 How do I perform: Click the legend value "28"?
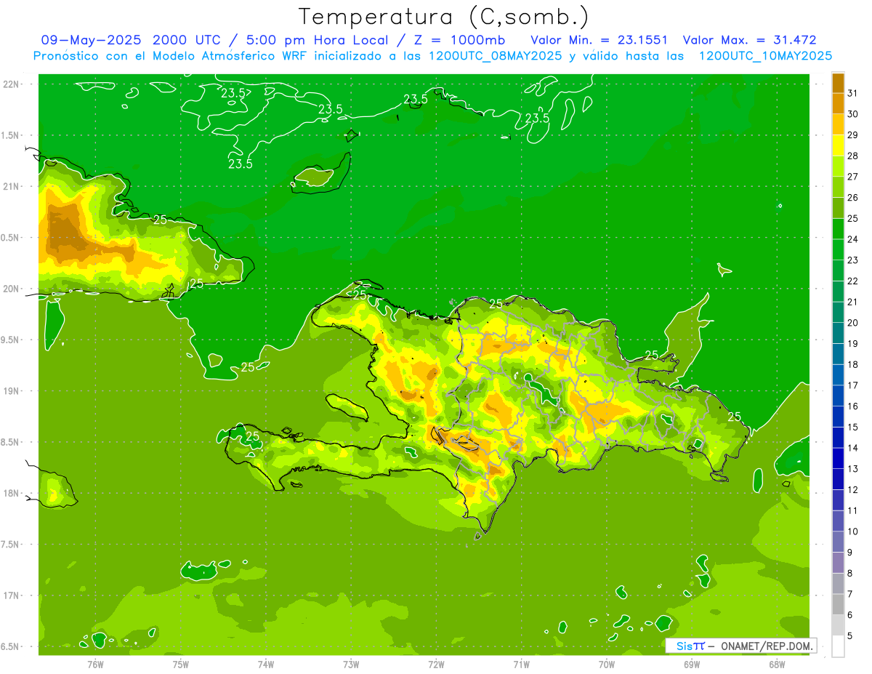pos(852,156)
